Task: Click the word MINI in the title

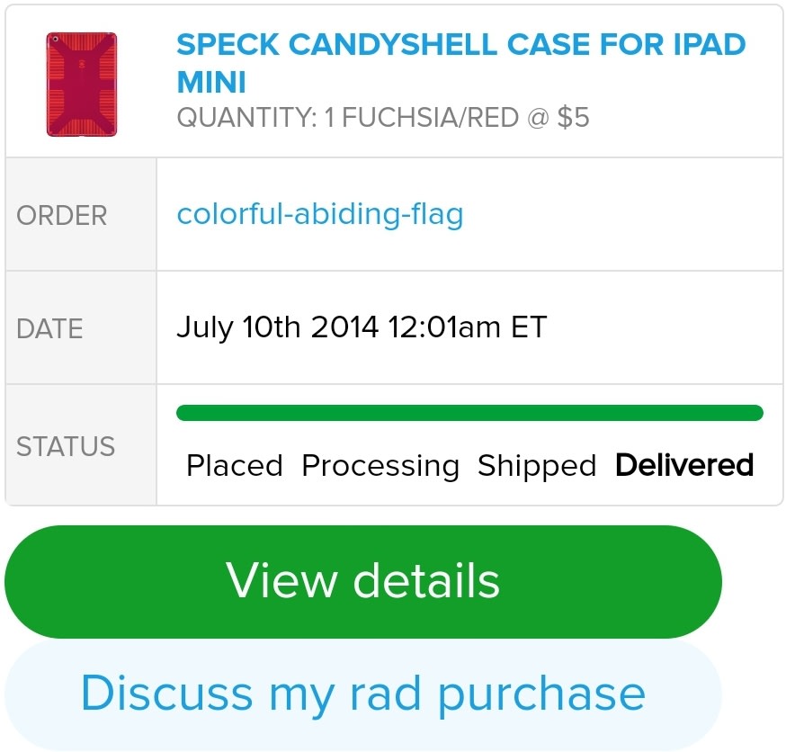Action: pyautogui.click(x=211, y=82)
